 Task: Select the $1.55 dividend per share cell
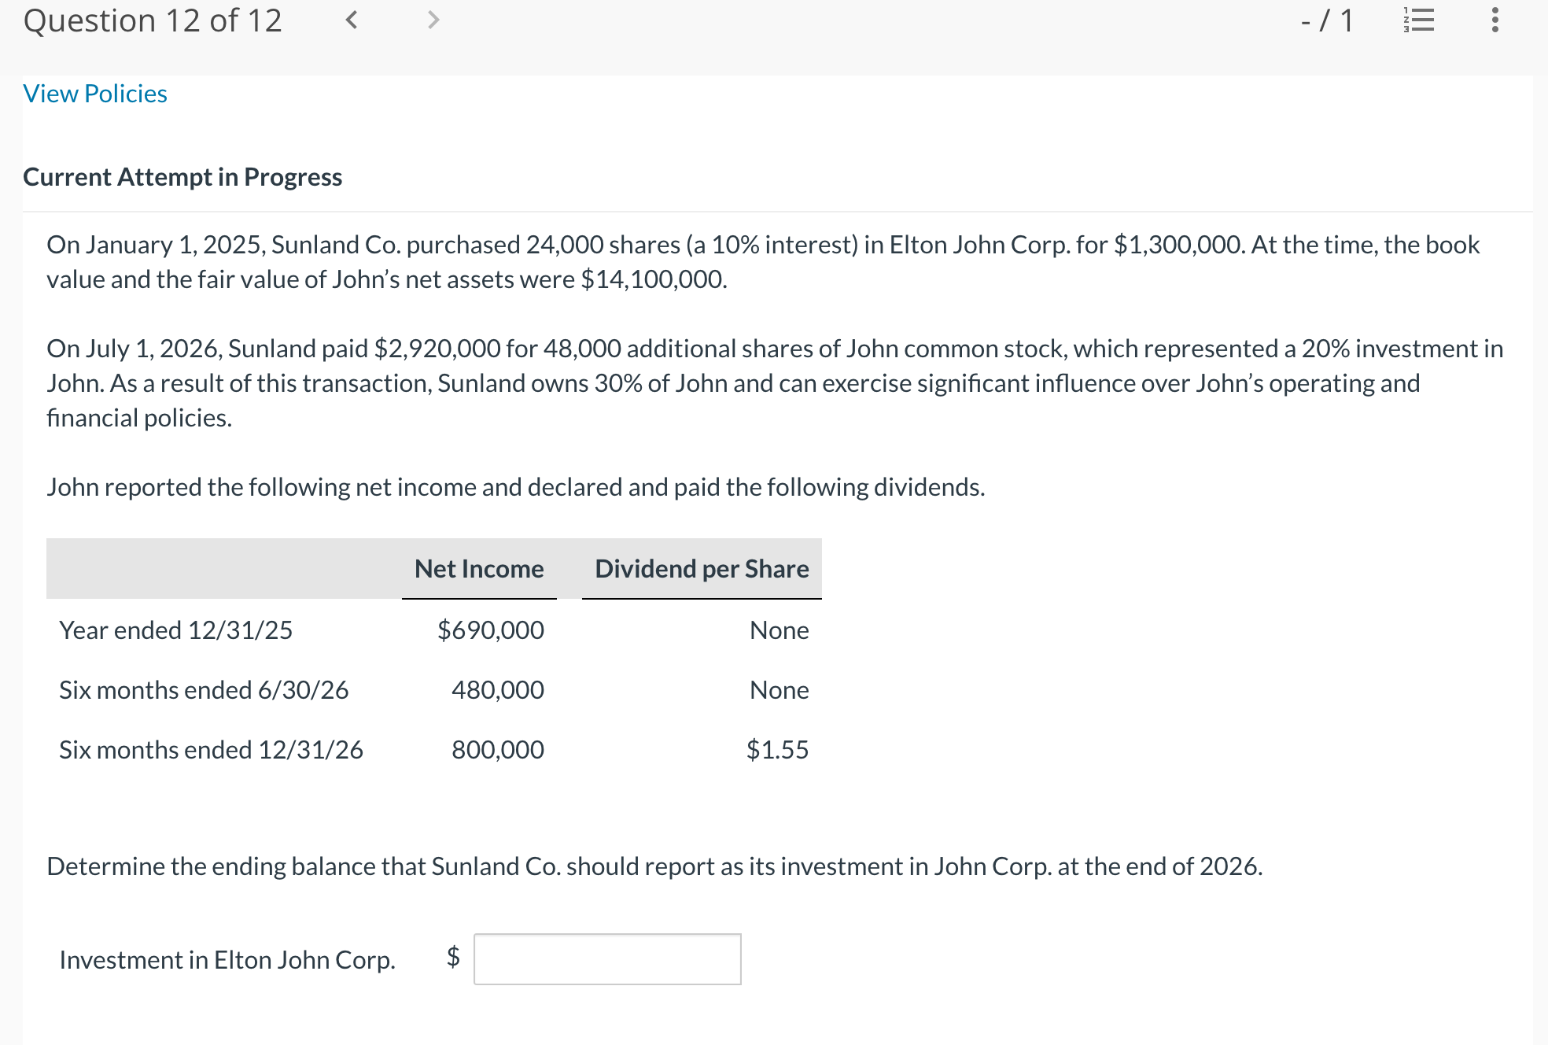click(x=777, y=749)
